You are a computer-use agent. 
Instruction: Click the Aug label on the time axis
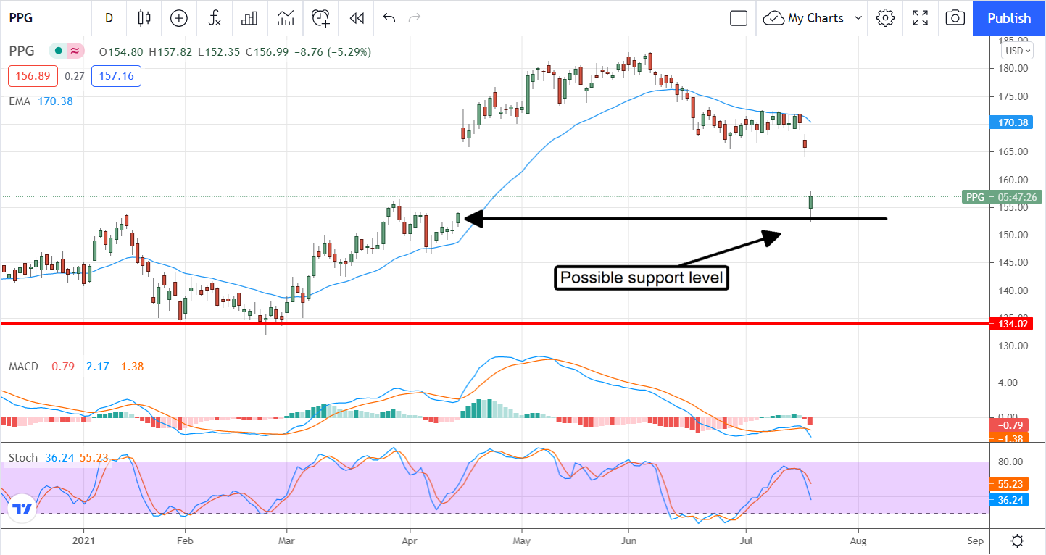[858, 541]
